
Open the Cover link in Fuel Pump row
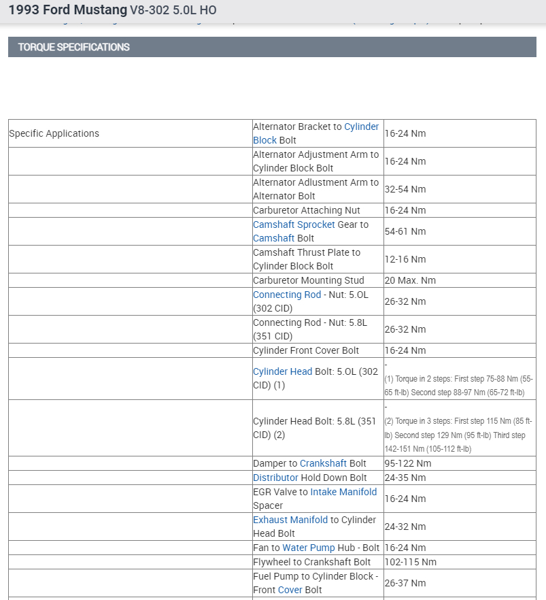click(x=290, y=590)
